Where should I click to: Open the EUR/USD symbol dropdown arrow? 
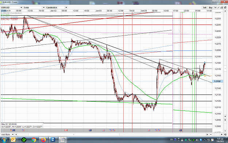(x=21, y=7)
